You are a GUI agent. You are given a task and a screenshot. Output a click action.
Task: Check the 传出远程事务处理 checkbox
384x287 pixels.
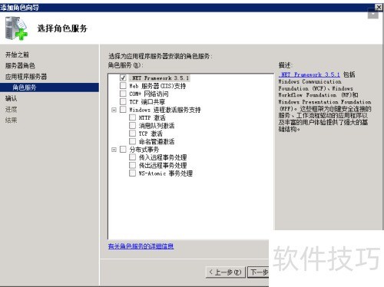[x=132, y=165]
